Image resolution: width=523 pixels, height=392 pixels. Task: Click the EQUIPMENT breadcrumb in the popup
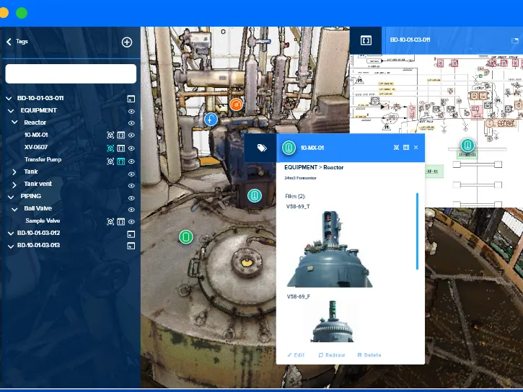pyautogui.click(x=301, y=167)
